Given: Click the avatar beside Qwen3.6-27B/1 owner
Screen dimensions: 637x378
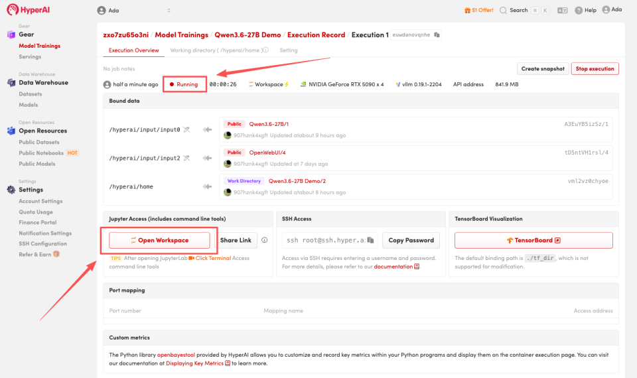Looking at the screenshot, I should pyautogui.click(x=228, y=135).
